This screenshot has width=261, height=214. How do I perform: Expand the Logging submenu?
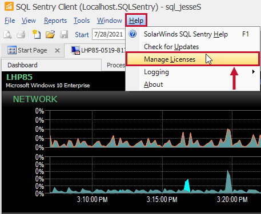(192, 72)
